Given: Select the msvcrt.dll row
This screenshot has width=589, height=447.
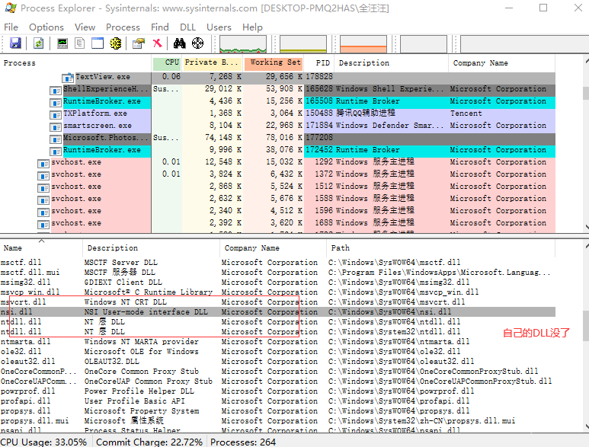Looking at the screenshot, I should tap(277, 302).
